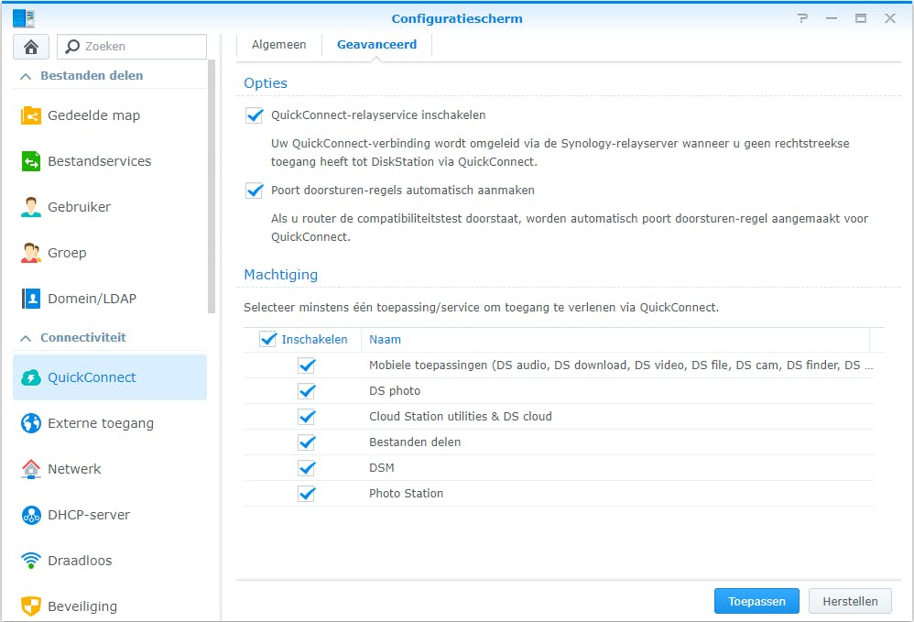Image resolution: width=914 pixels, height=622 pixels.
Task: Collapse the Bestanden delen section
Action: [26, 76]
